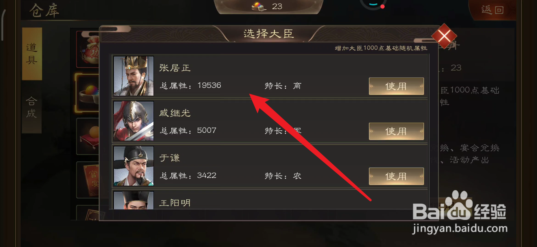Viewport: 537px width, 247px height.
Task: Click Qi Jiguang's helmeted portrait
Action: click(x=134, y=121)
